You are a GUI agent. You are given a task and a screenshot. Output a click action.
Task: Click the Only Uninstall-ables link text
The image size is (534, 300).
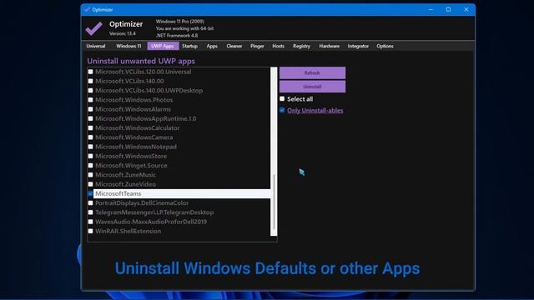point(315,110)
